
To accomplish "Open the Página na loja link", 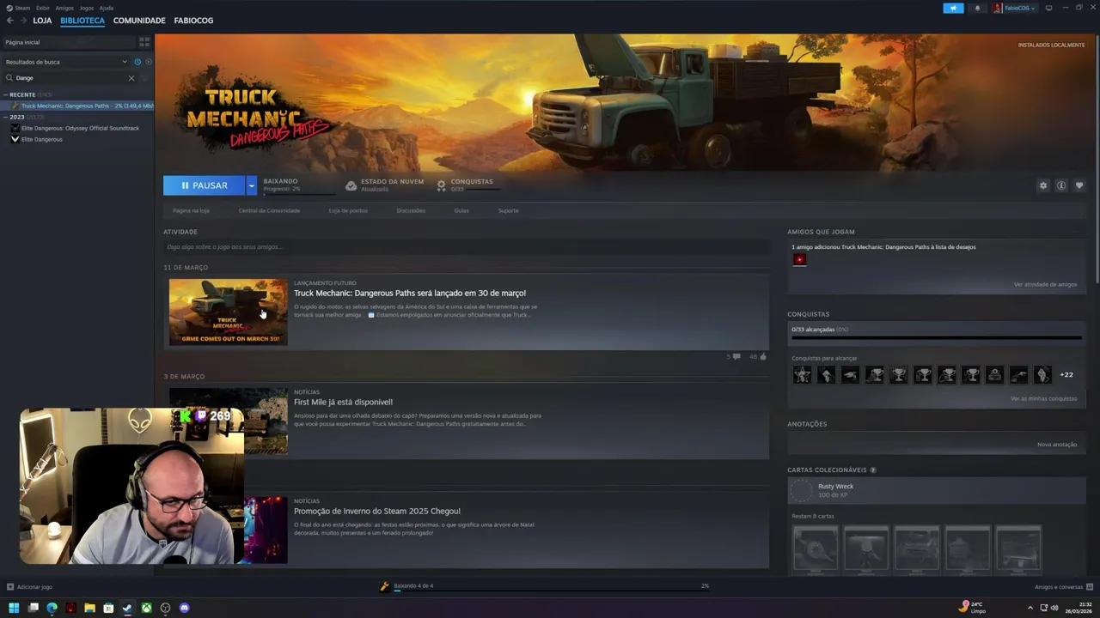I will (191, 210).
